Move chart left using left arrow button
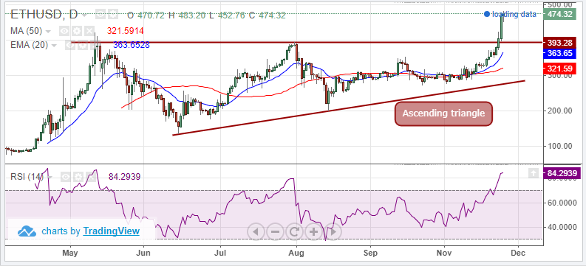 click(256, 231)
